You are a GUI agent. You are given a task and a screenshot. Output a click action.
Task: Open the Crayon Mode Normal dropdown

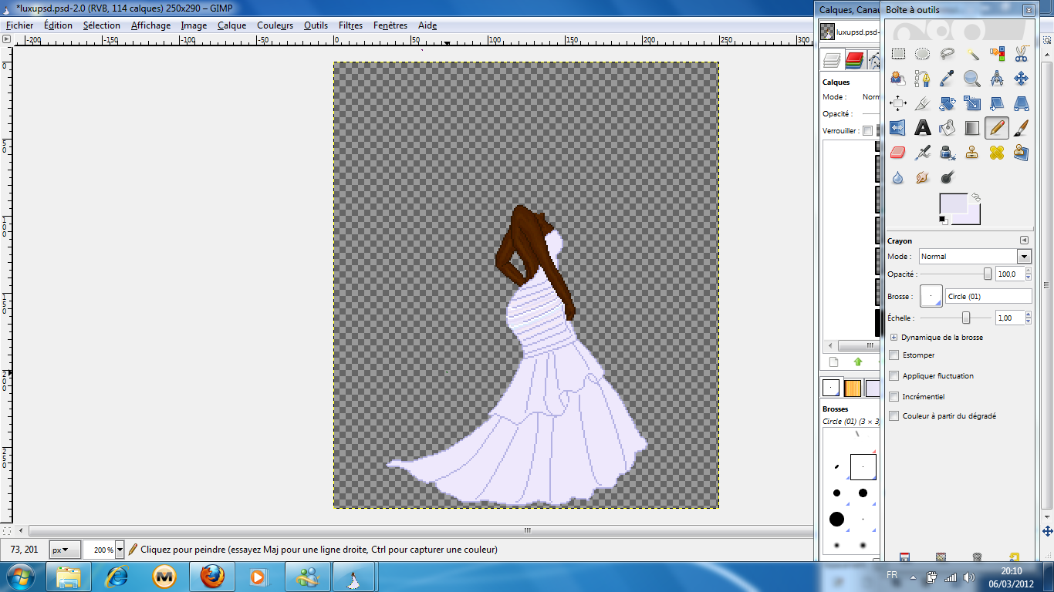pyautogui.click(x=975, y=257)
